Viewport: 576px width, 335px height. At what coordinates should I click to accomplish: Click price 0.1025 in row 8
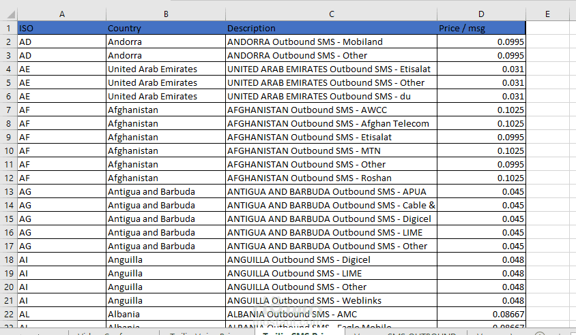point(481,123)
